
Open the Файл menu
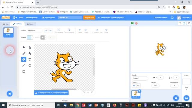21,17
